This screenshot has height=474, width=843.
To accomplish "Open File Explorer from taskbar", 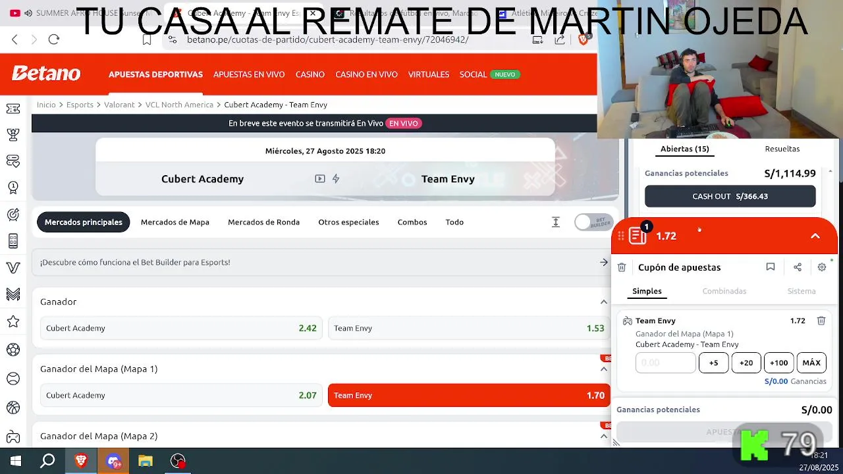I will click(146, 461).
